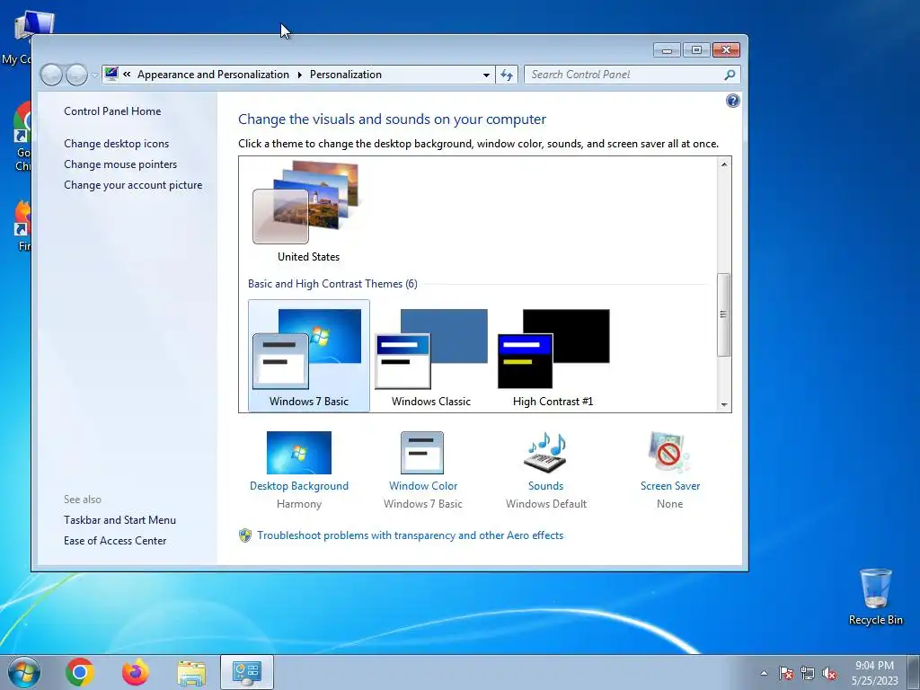Open Change desktop icons
Screen dimensions: 920x690
click(x=116, y=144)
